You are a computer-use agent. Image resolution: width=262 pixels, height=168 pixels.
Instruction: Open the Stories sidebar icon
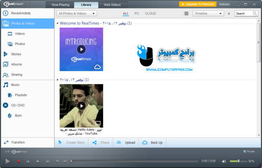tap(6, 54)
